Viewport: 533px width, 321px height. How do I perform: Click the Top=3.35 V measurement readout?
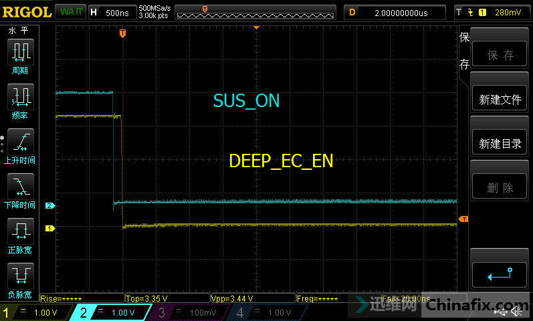146,299
